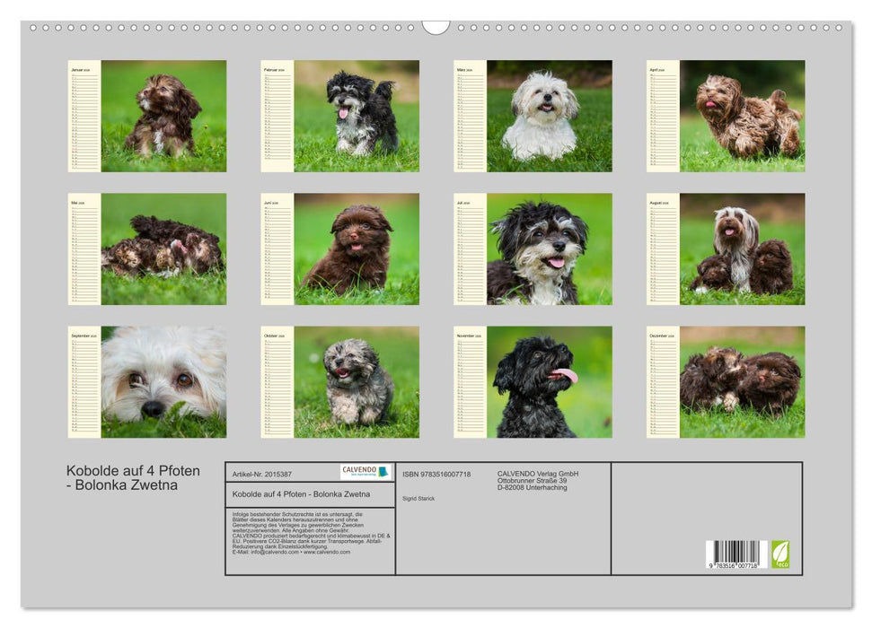Open the März white dog photo
Screen dimensions: 872x628
point(549,116)
